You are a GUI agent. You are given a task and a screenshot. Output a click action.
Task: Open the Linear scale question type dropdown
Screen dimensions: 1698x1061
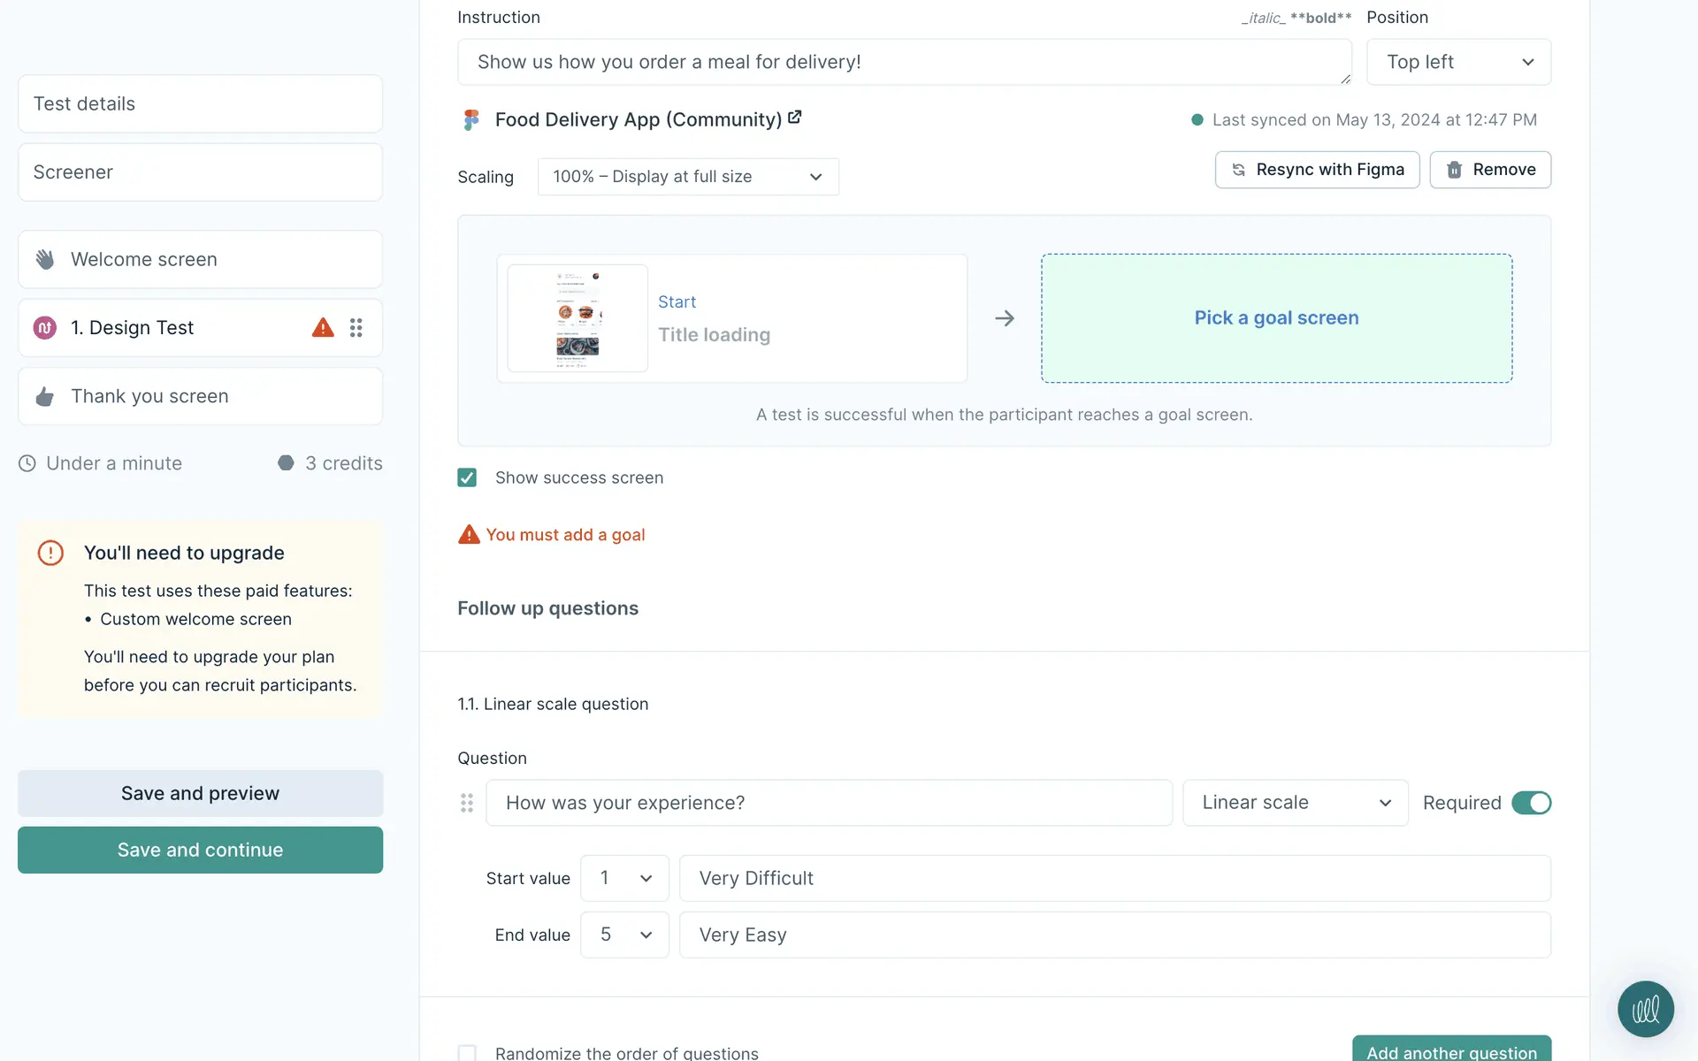point(1295,803)
